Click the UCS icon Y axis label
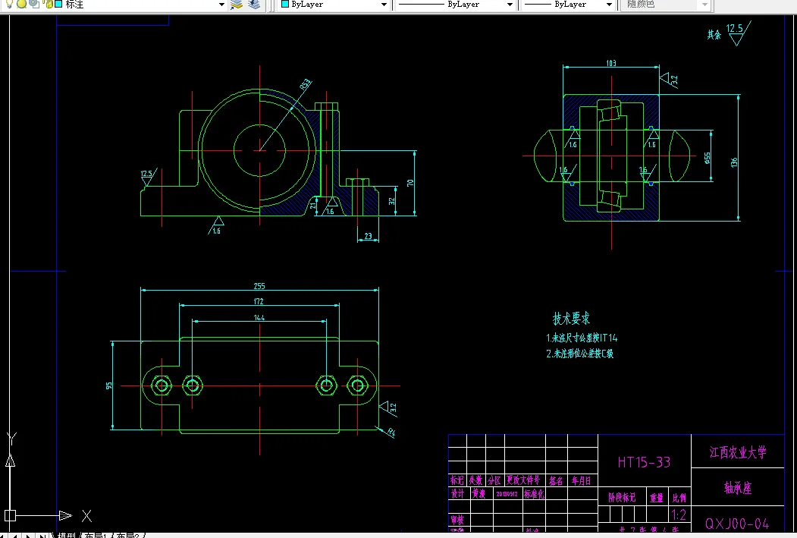The height and width of the screenshot is (538, 797). 11,439
